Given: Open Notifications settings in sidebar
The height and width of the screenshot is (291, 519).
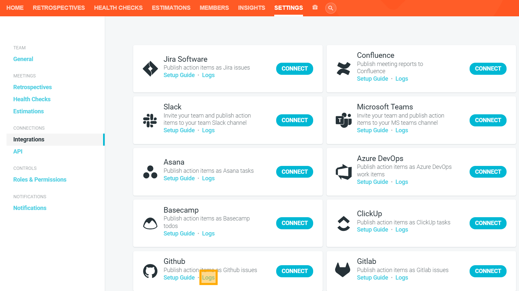Looking at the screenshot, I should (30, 208).
